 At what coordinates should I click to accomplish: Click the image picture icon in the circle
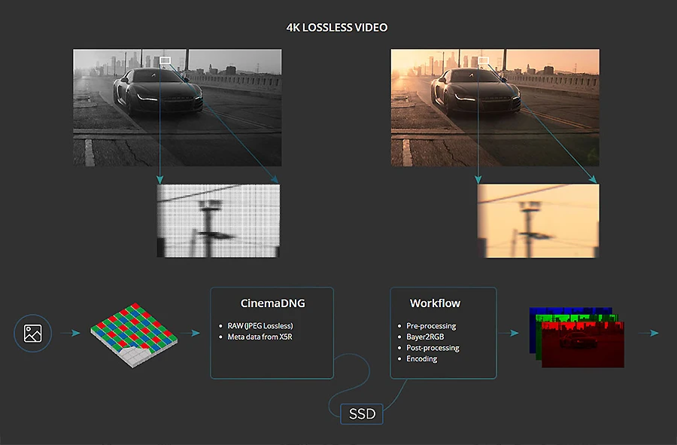tap(33, 333)
